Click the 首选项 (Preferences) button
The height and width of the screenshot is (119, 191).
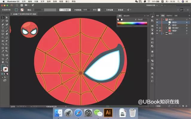click(121, 10)
